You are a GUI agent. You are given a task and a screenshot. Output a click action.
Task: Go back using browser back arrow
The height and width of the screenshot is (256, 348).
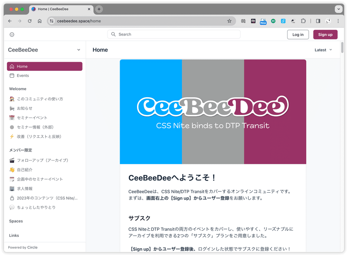(10, 21)
